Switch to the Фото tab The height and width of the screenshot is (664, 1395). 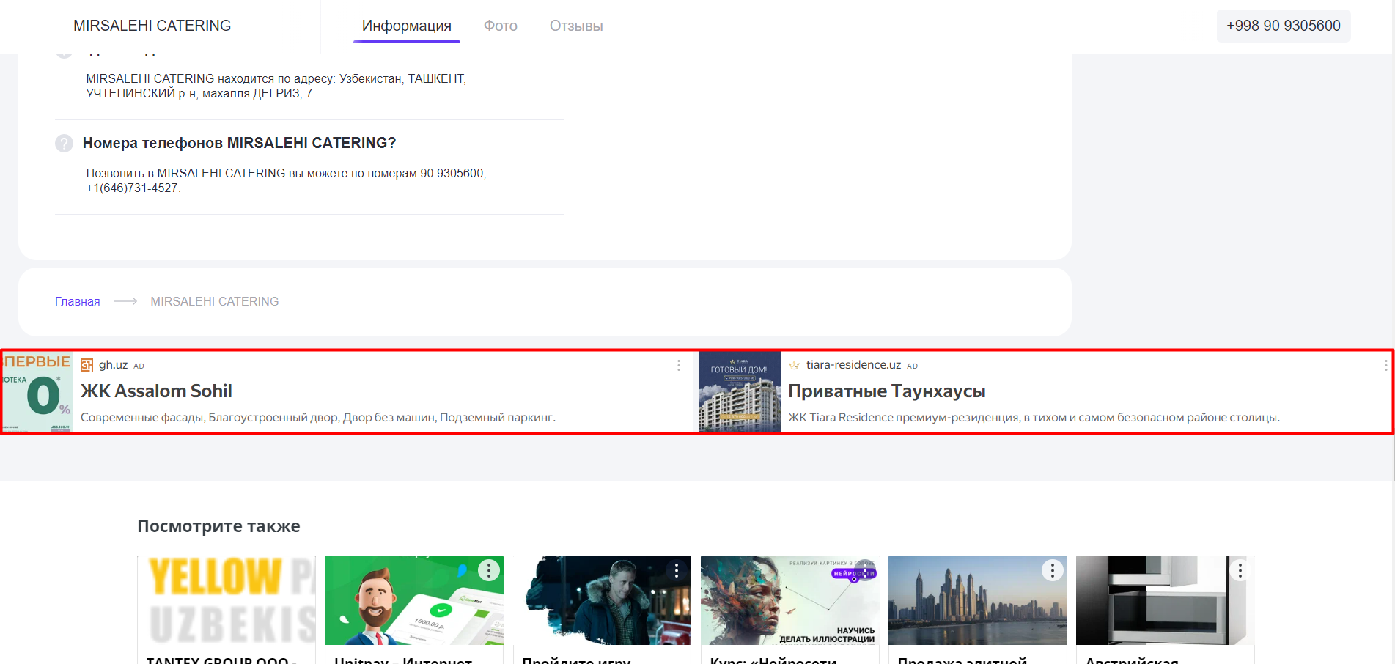501,26
